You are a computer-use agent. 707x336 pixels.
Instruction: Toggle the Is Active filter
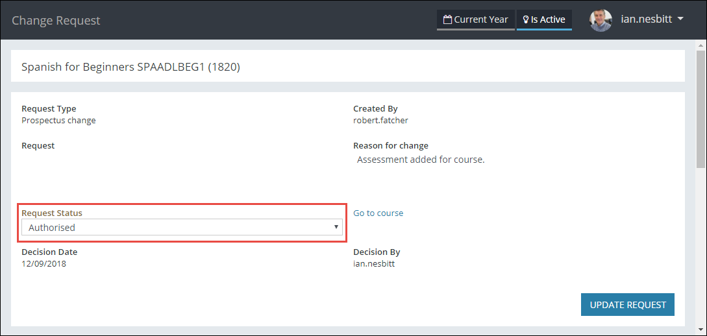tap(544, 20)
